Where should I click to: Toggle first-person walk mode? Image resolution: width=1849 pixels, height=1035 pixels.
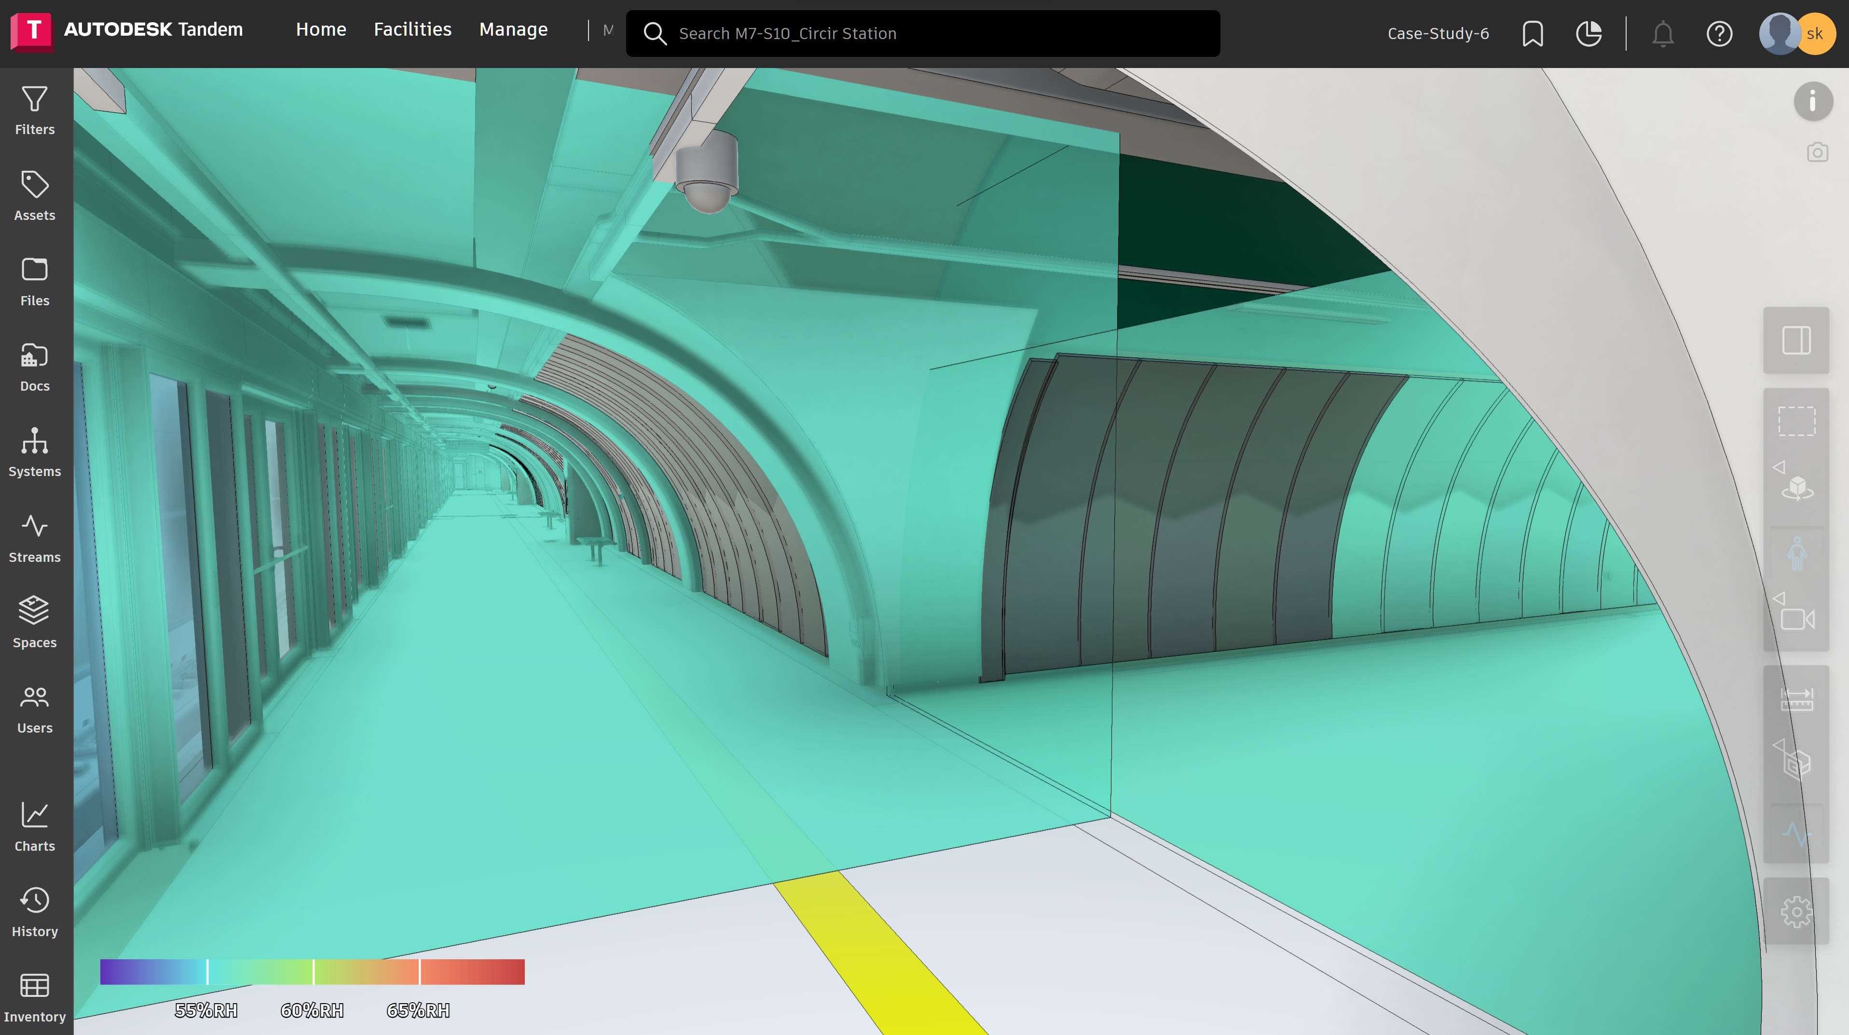[x=1796, y=553]
